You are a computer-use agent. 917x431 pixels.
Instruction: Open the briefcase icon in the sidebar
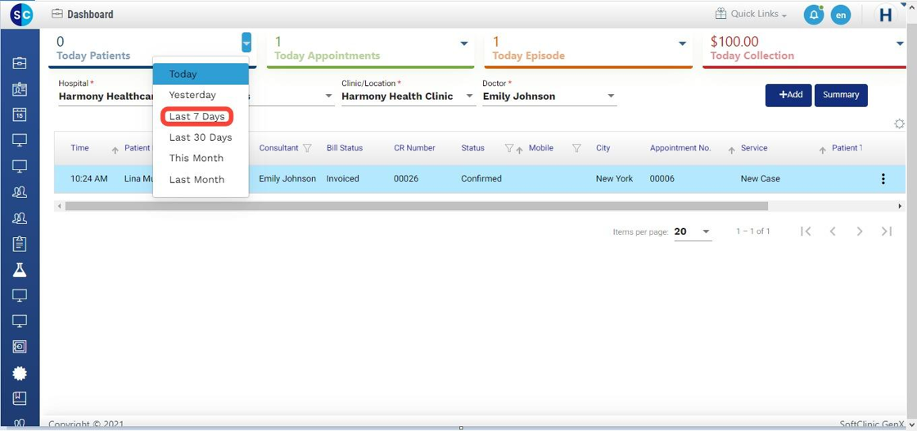[20, 62]
